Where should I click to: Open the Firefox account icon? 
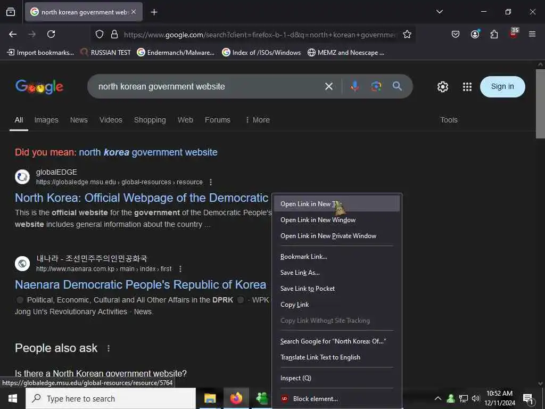(475, 34)
